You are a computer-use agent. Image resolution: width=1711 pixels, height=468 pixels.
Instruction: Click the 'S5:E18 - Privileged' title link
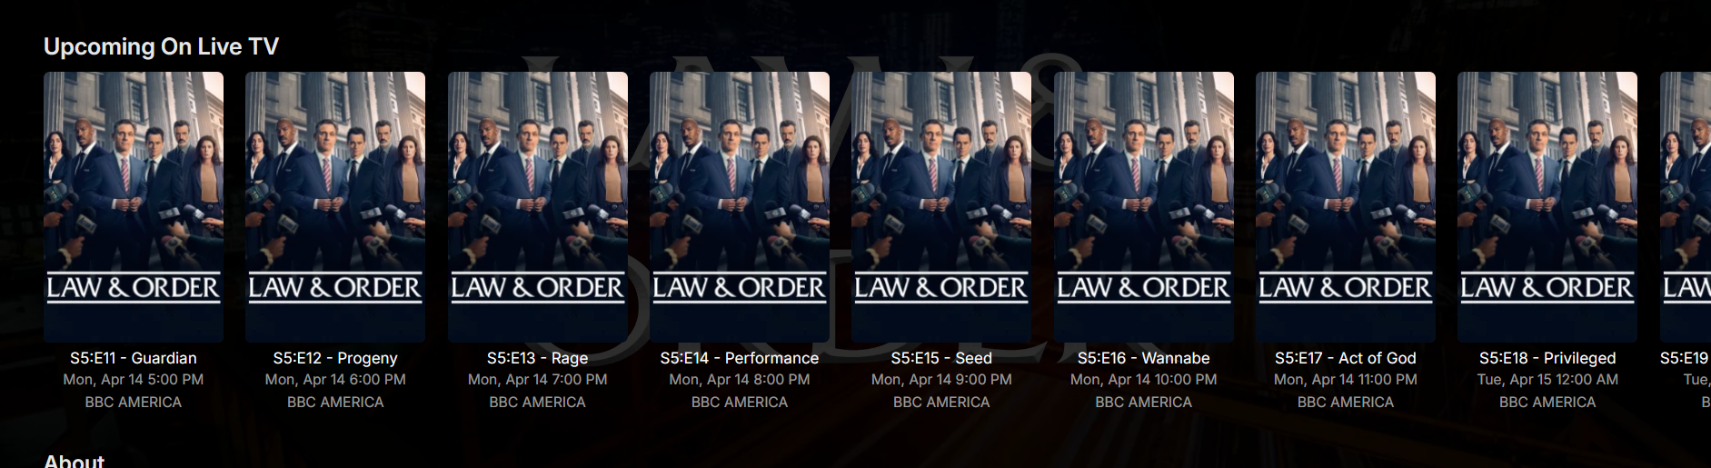(x=1547, y=358)
